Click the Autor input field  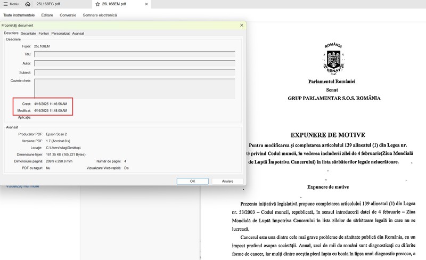pos(135,63)
